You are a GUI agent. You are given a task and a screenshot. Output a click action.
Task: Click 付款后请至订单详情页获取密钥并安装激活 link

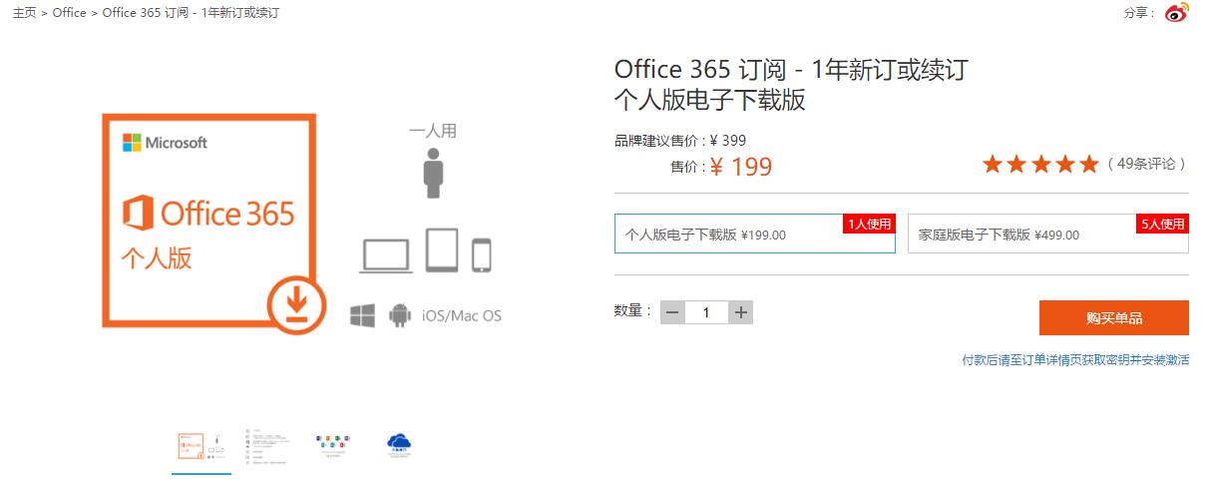point(1075,360)
